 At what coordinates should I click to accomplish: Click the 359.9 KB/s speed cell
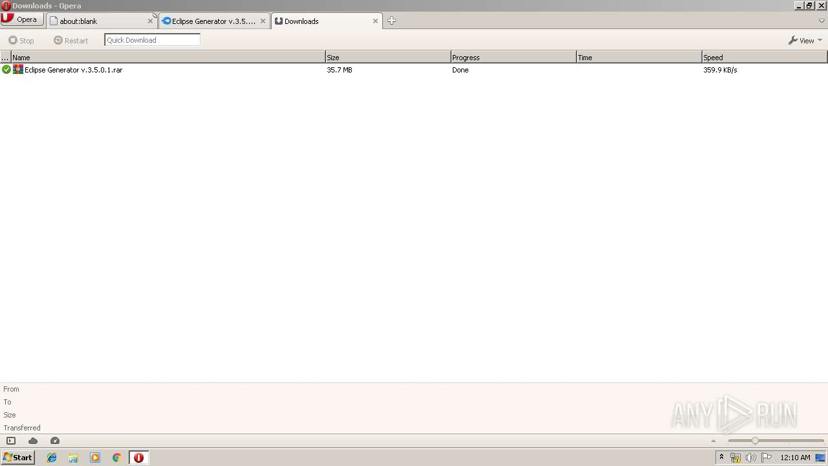[x=720, y=70]
